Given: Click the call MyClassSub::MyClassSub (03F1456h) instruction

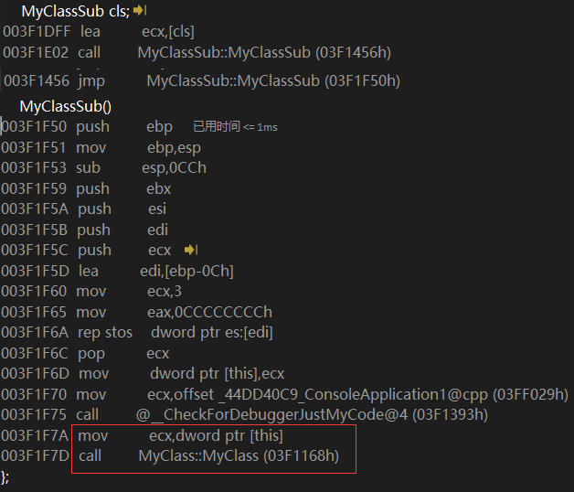Looking at the screenshot, I should [197, 53].
